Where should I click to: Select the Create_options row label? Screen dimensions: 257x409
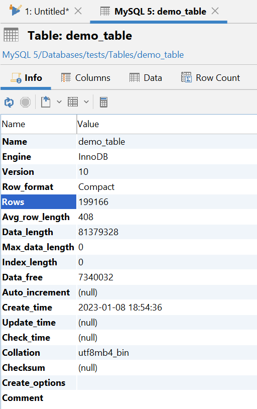pyautogui.click(x=34, y=383)
